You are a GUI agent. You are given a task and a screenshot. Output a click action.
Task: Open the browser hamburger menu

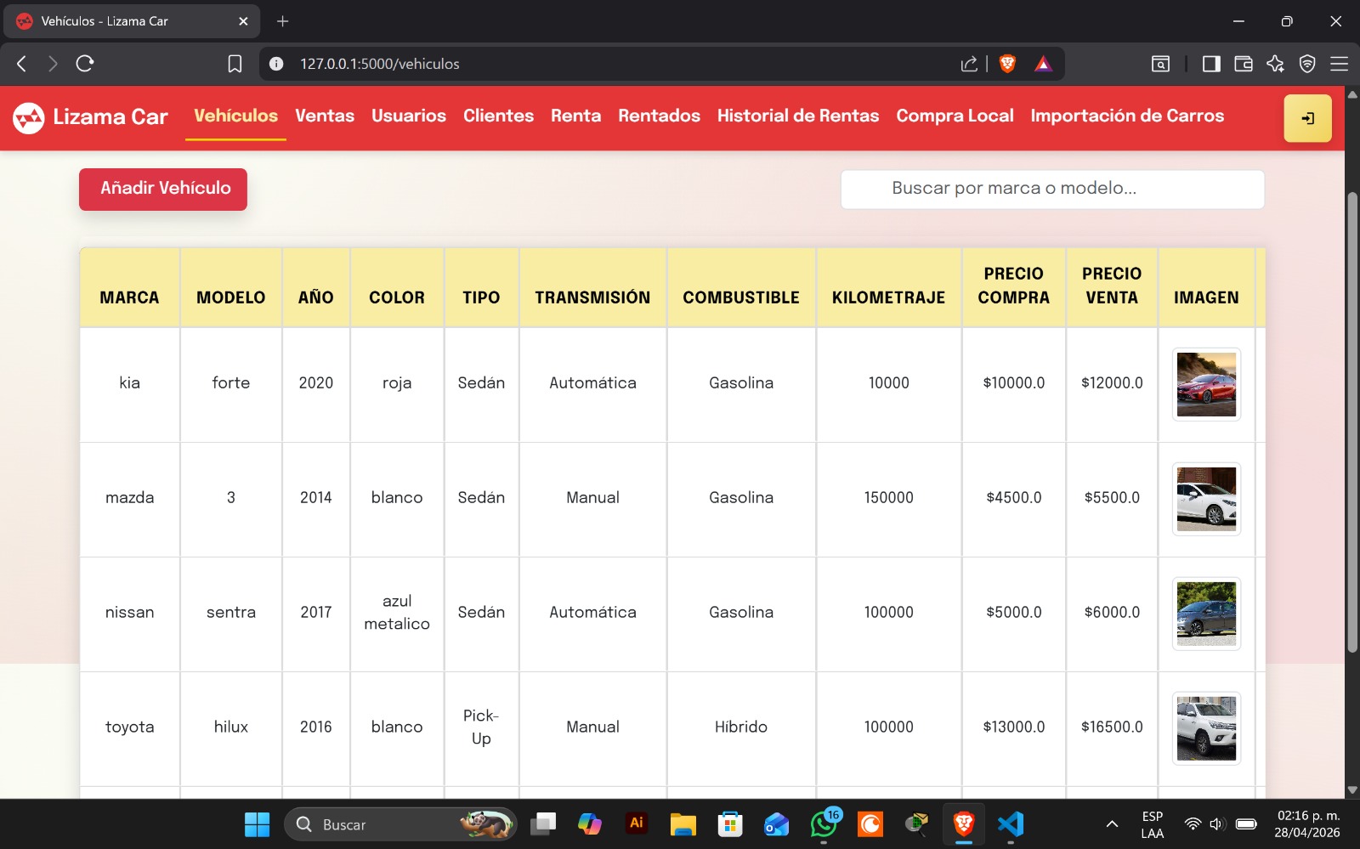(x=1339, y=64)
